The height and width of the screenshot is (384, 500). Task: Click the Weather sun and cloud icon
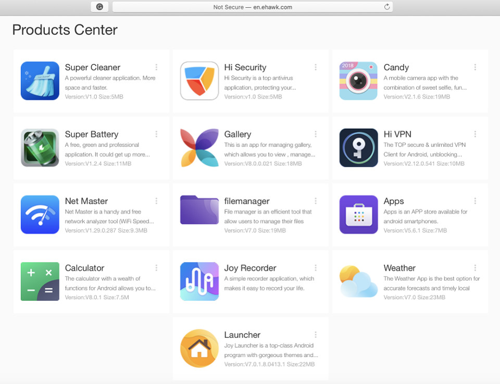358,281
